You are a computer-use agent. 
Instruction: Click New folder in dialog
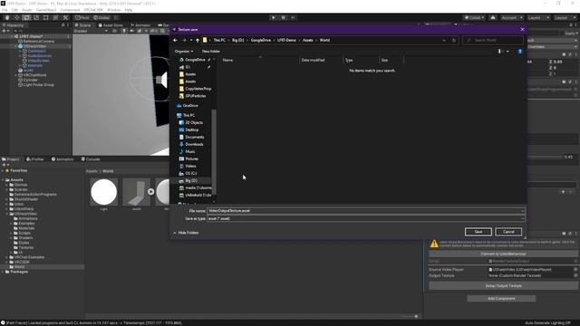[x=211, y=52]
